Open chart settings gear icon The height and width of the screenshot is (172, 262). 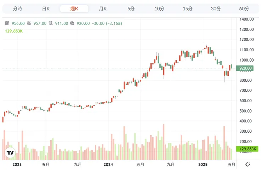247,165
